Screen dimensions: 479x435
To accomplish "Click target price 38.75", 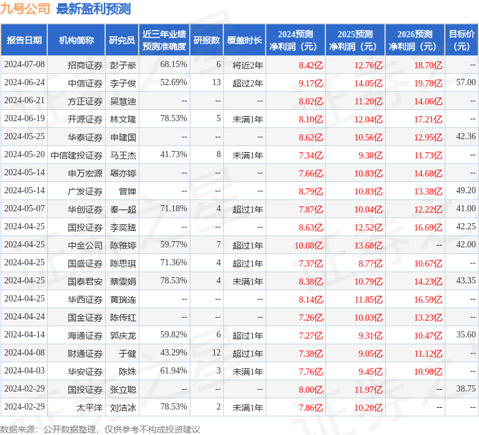I will coord(466,388).
